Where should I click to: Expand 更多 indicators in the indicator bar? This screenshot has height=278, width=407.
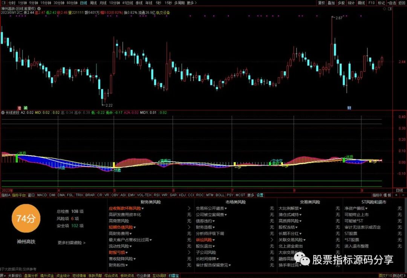point(251,195)
